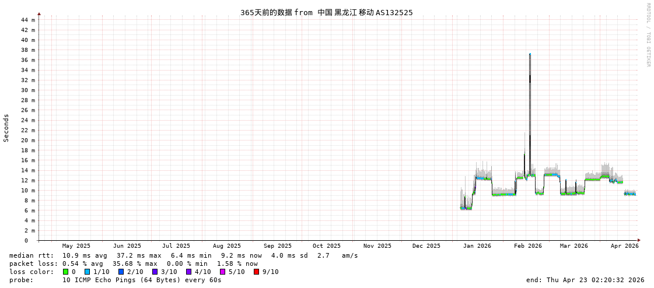Click the Apr 2026 x-axis label

coord(624,246)
